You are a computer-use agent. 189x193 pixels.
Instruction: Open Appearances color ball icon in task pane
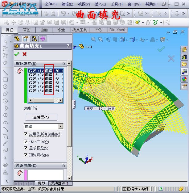(x=184, y=79)
